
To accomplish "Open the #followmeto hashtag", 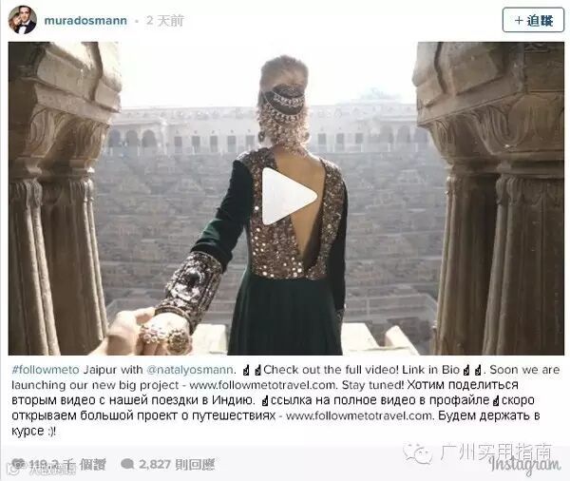I will pos(46,370).
